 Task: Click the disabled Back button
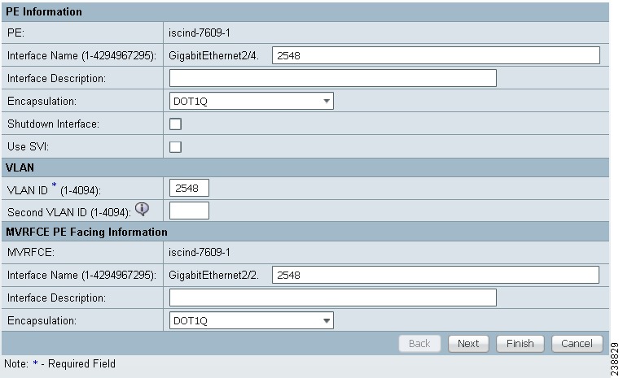[x=419, y=344]
